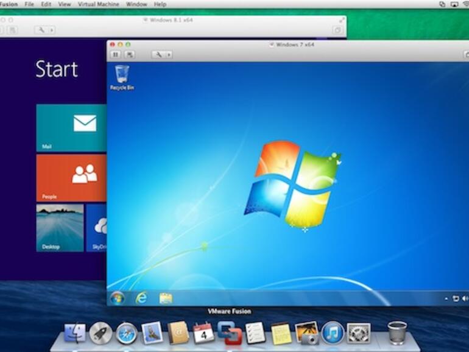Open the Edit menu
469x352 pixels.
[x=46, y=4]
